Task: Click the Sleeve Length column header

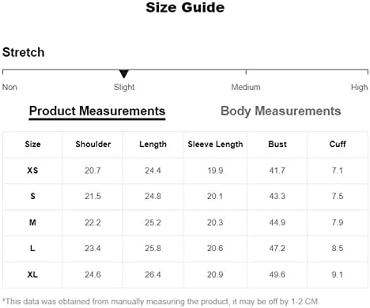Action: point(215,145)
